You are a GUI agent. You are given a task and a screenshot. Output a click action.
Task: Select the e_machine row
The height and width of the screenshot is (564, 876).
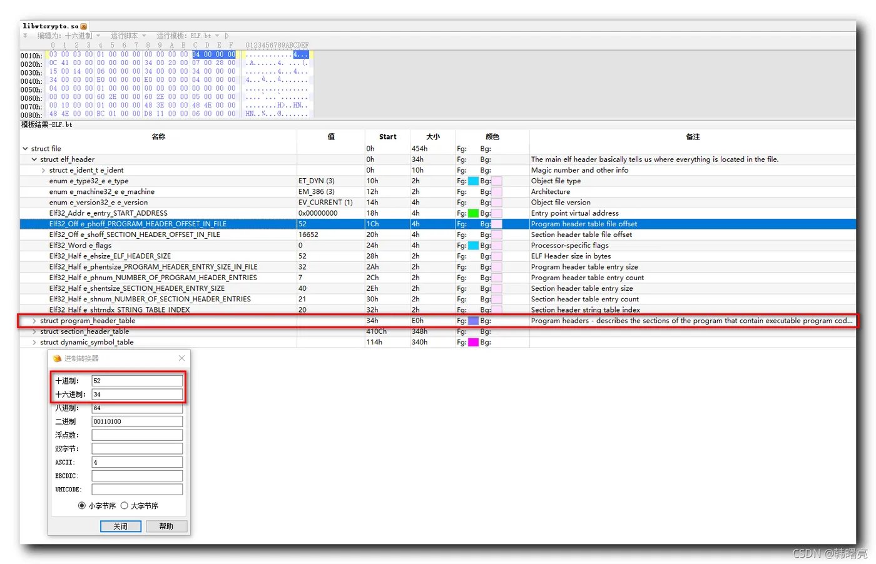click(x=438, y=191)
